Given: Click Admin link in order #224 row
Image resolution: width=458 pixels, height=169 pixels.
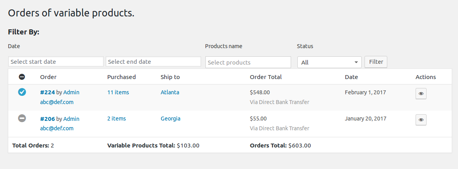Looking at the screenshot, I should 71,92.
